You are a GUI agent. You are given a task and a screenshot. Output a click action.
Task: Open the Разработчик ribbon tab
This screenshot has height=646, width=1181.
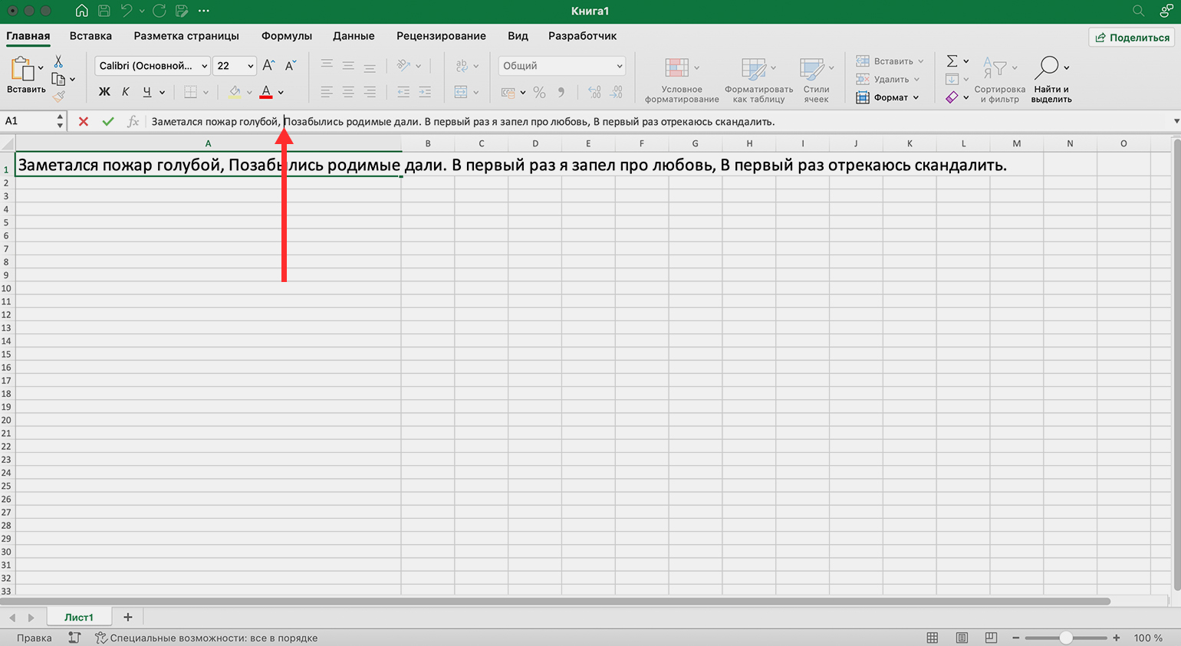tap(582, 36)
